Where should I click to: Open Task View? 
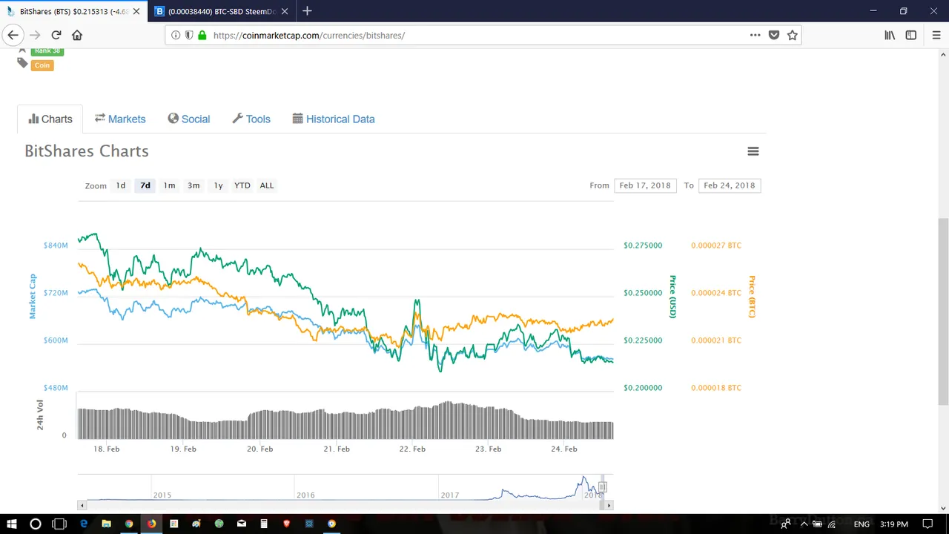[x=59, y=524]
